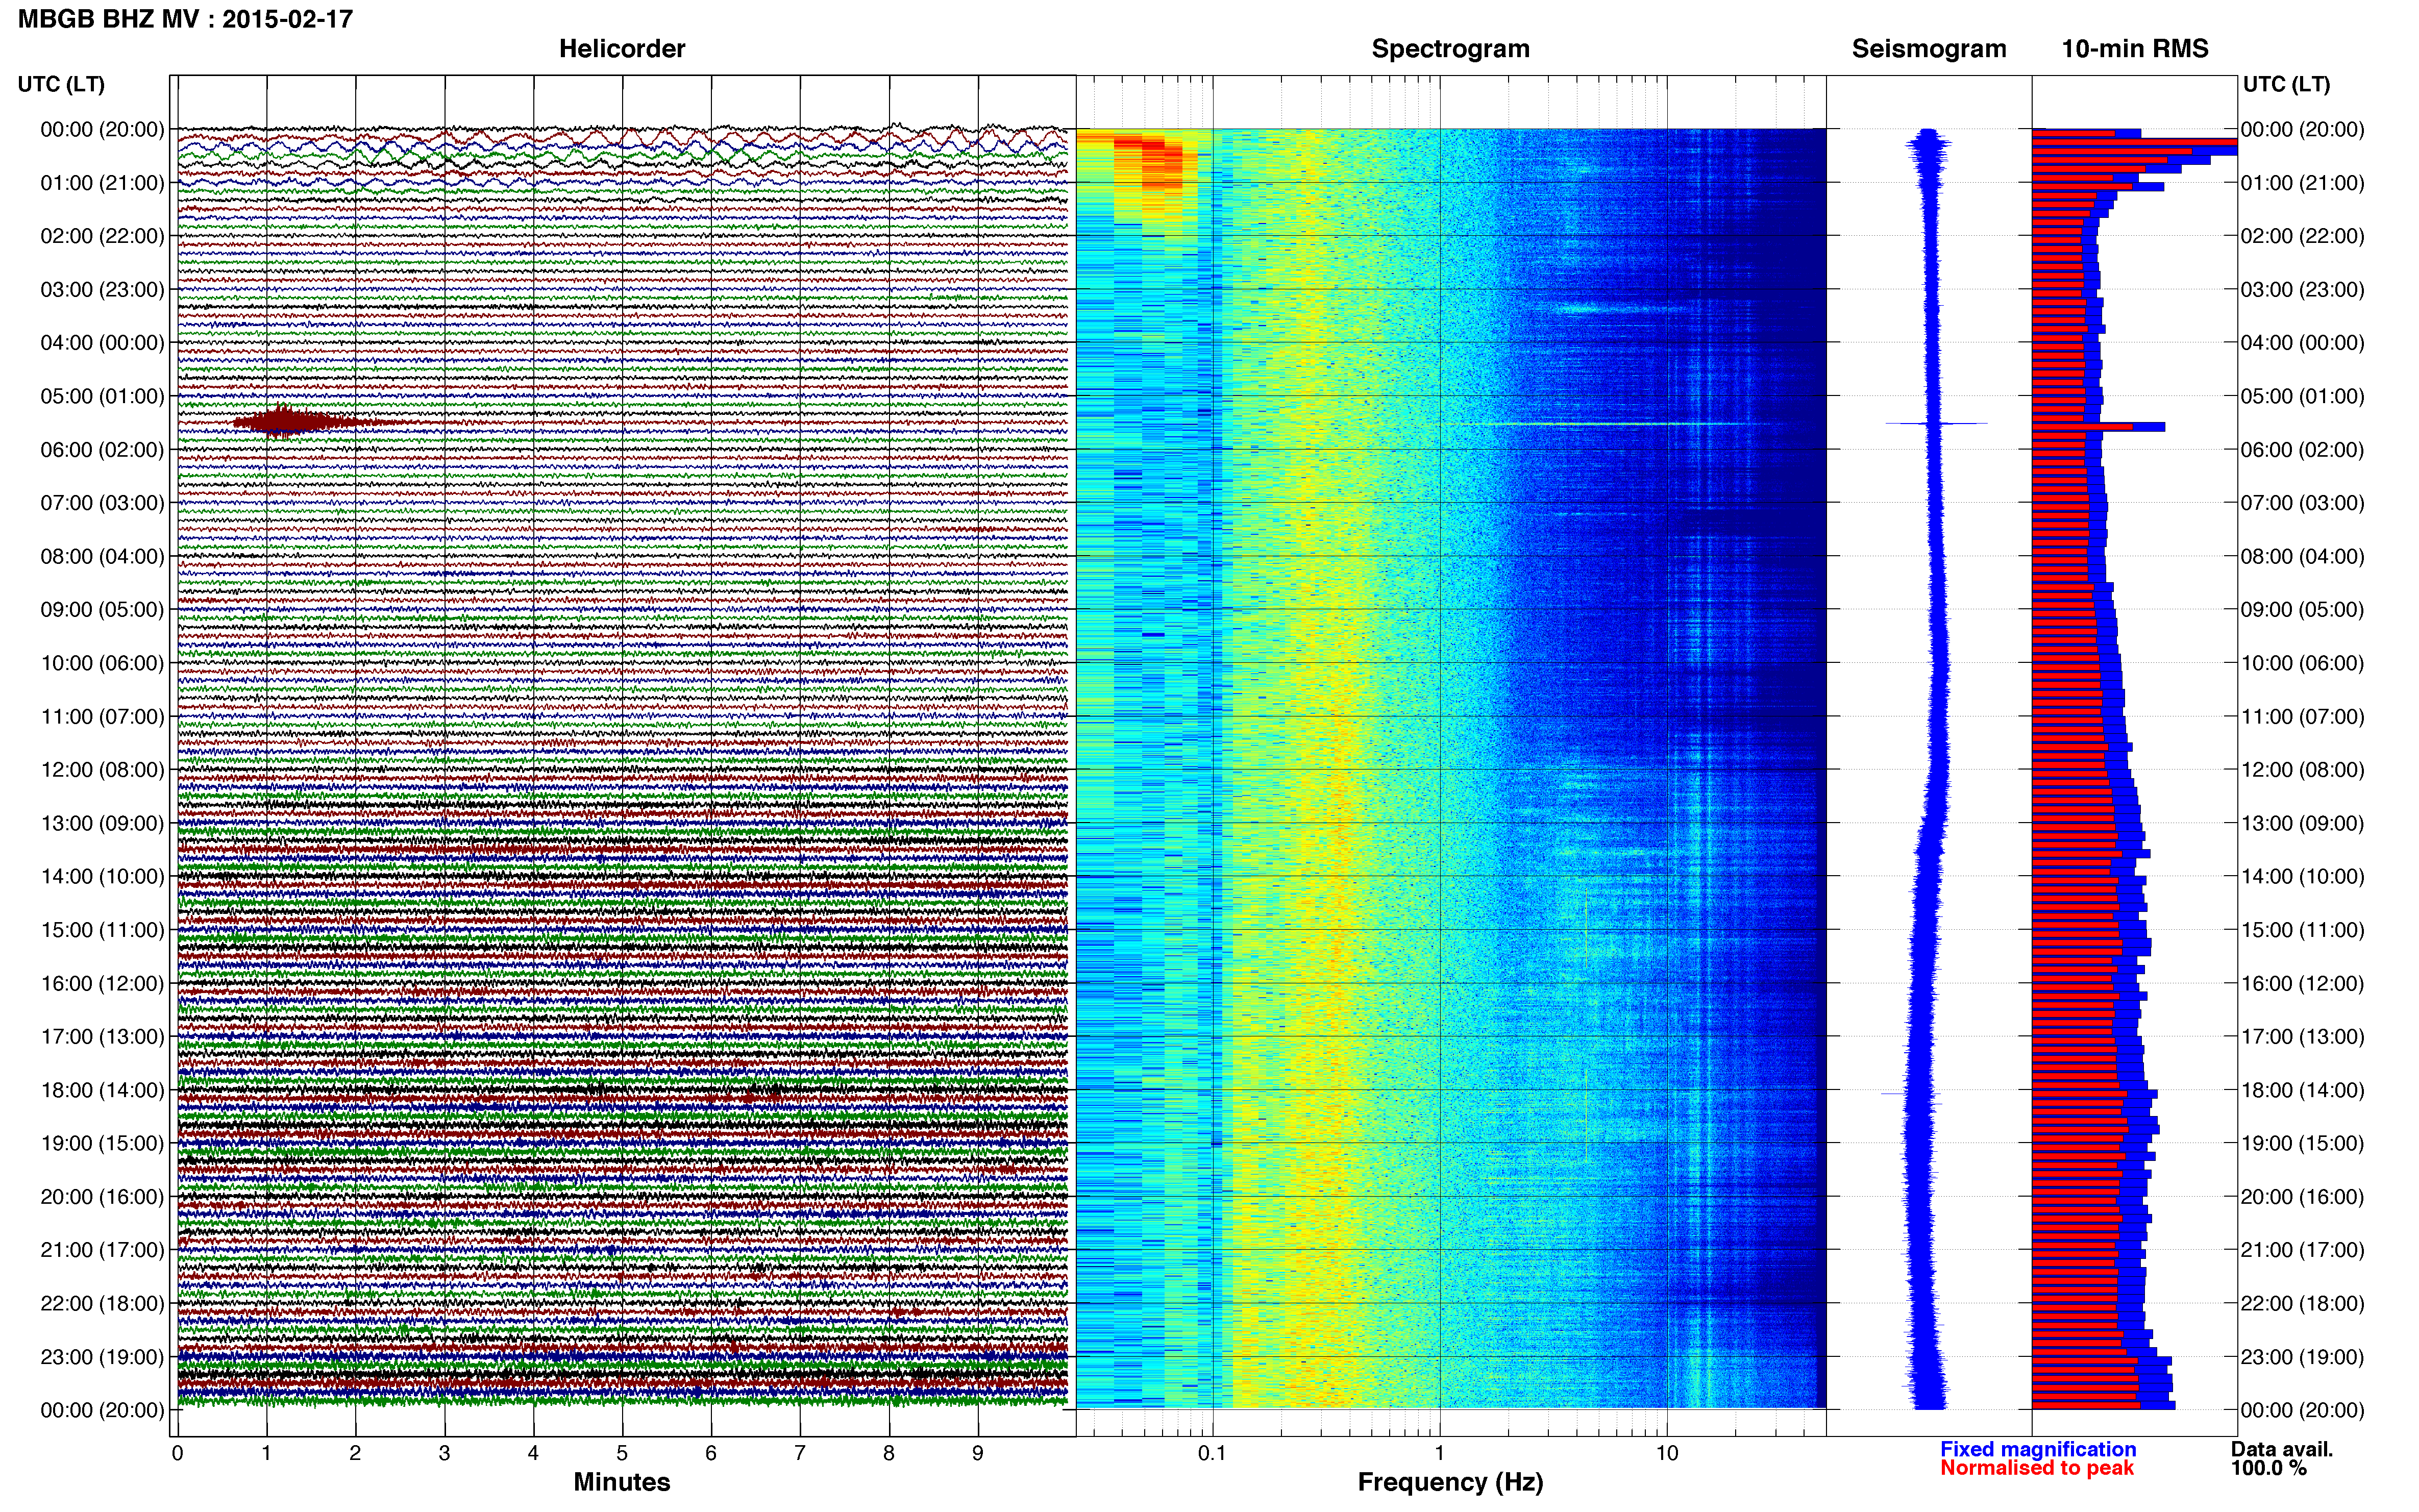This screenshot has width=2419, height=1512.
Task: Click the left 18:00 (14:00) time label
Action: point(102,1090)
